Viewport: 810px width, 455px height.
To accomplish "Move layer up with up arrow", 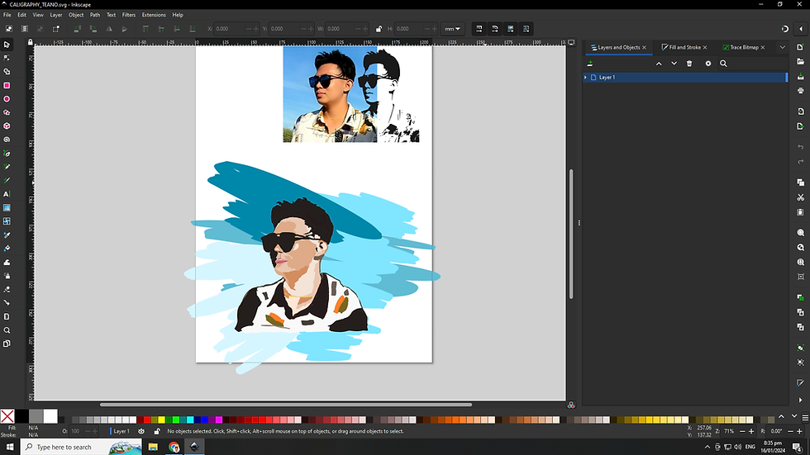I will [x=659, y=64].
